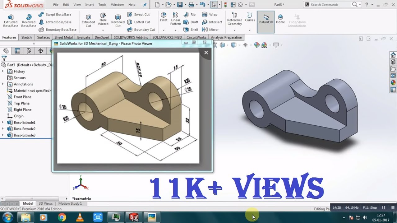Click the taskbar volume speaker icon
Viewport: 397px width, 223px height.
[x=365, y=217]
